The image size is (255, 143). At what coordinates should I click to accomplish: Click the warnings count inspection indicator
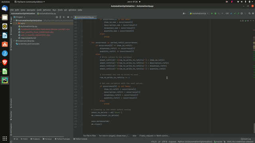point(242,21)
